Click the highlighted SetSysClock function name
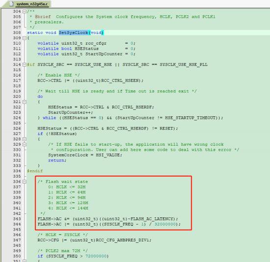The height and width of the screenshot is (262, 270). click(x=74, y=32)
